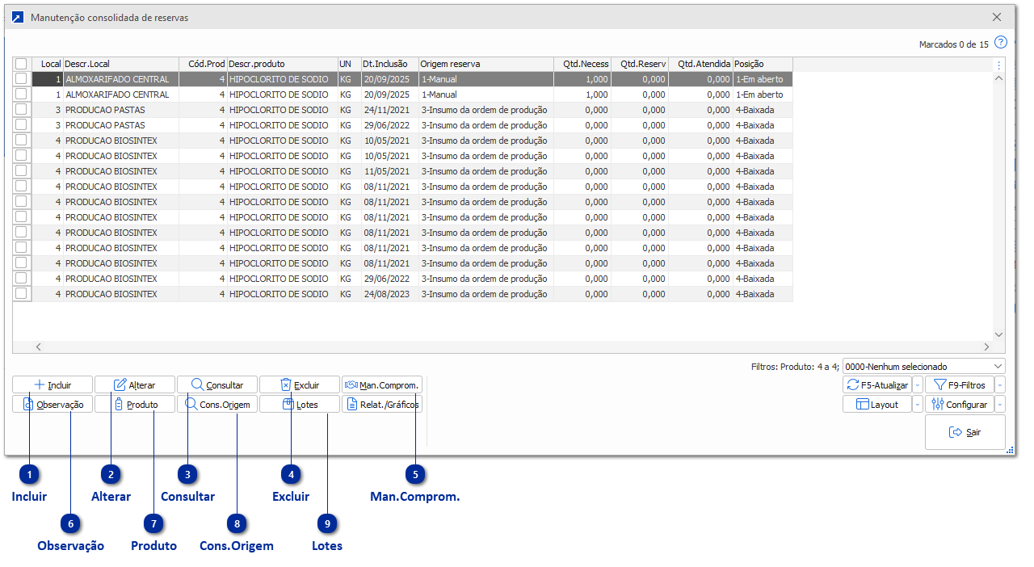
Task: Toggle the select-all checkbox in grid header
Action: [x=21, y=64]
